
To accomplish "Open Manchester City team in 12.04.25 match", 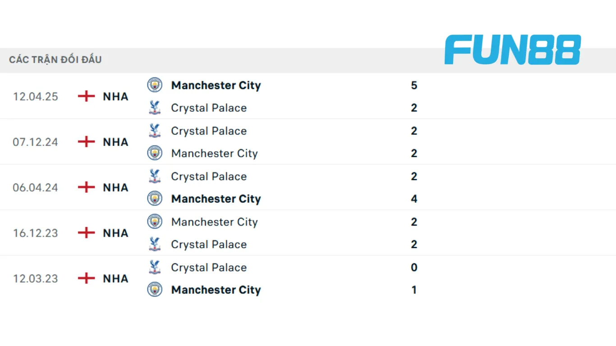I will point(216,85).
